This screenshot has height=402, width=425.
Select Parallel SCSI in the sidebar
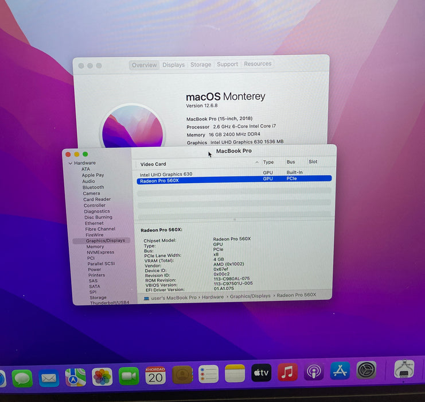coord(101,264)
